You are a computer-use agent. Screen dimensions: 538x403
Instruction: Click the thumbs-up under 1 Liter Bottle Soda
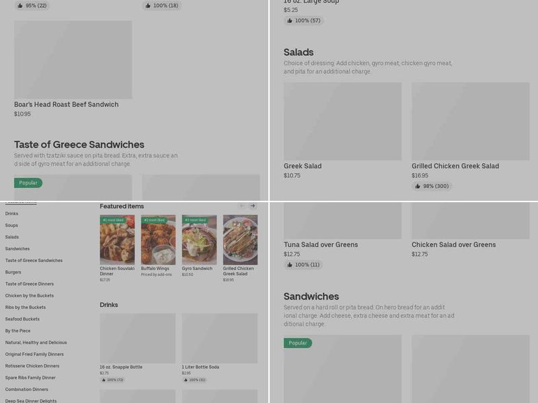tap(184, 378)
